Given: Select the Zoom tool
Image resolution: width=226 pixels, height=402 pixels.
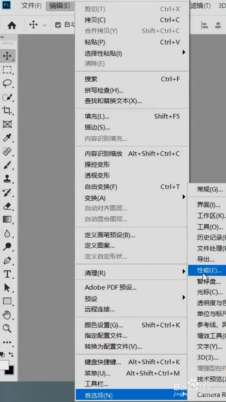Looking at the screenshot, I should [7, 328].
